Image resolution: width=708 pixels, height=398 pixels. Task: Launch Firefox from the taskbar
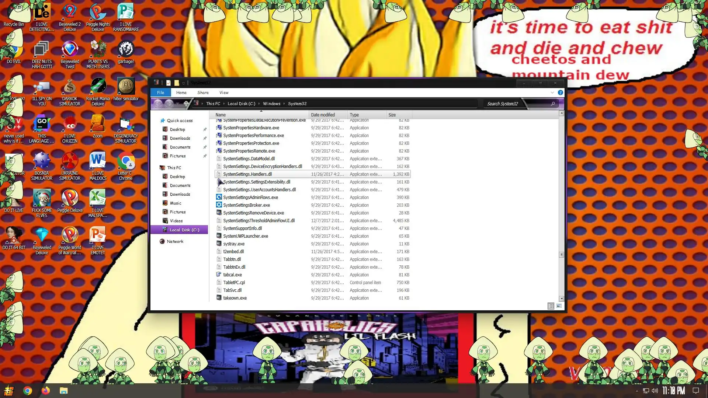46,391
